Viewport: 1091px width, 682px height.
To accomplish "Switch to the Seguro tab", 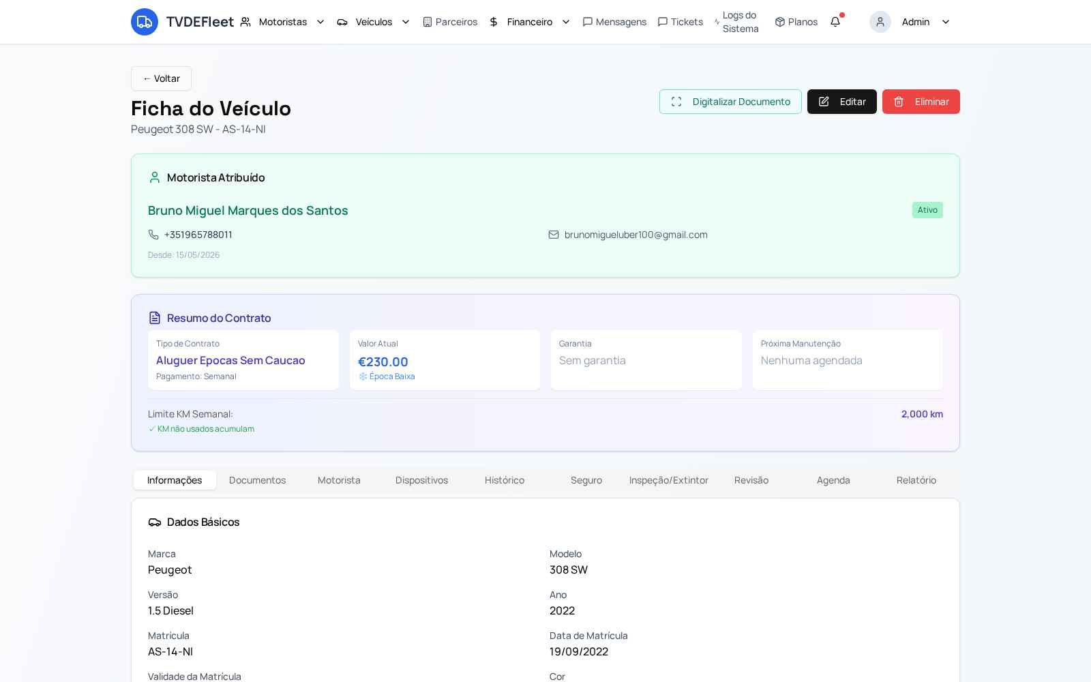I will pyautogui.click(x=586, y=480).
